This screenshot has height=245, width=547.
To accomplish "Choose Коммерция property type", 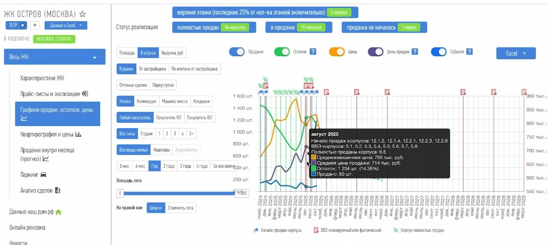I will coord(147,101).
